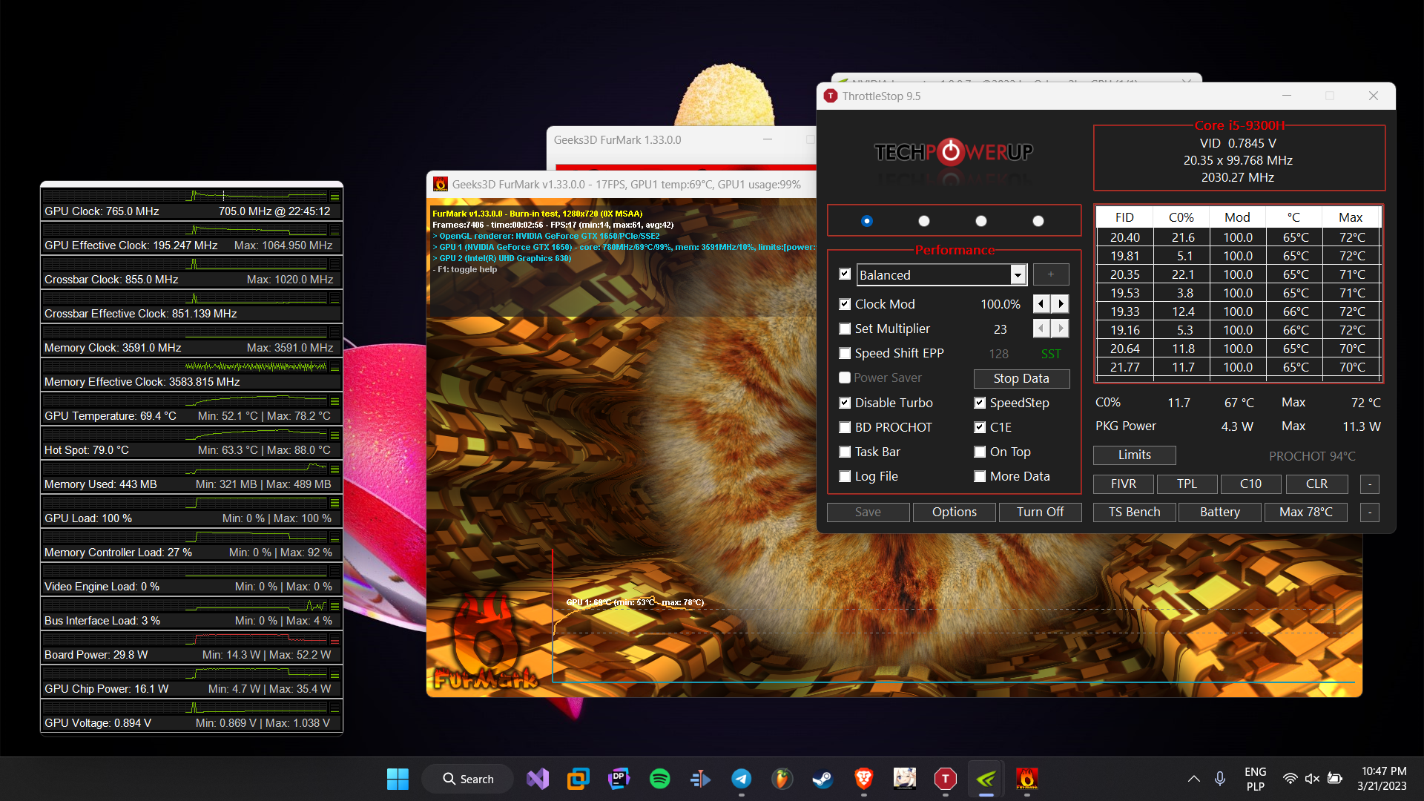Viewport: 1424px width, 801px height.
Task: Click the Hot Spot graph bars icon
Action: (x=335, y=436)
